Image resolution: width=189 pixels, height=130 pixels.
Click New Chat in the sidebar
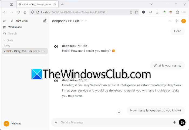coord(22,21)
